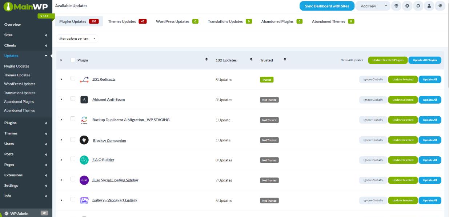Open the Show updates per Item dropdown
The width and height of the screenshot is (449, 217).
pyautogui.click(x=77, y=39)
